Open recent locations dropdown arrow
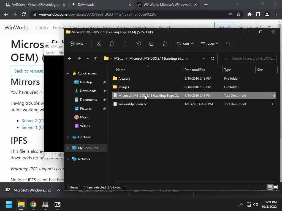 [x=88, y=59]
